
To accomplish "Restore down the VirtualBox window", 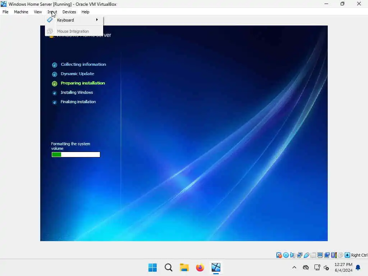I will [x=342, y=4].
